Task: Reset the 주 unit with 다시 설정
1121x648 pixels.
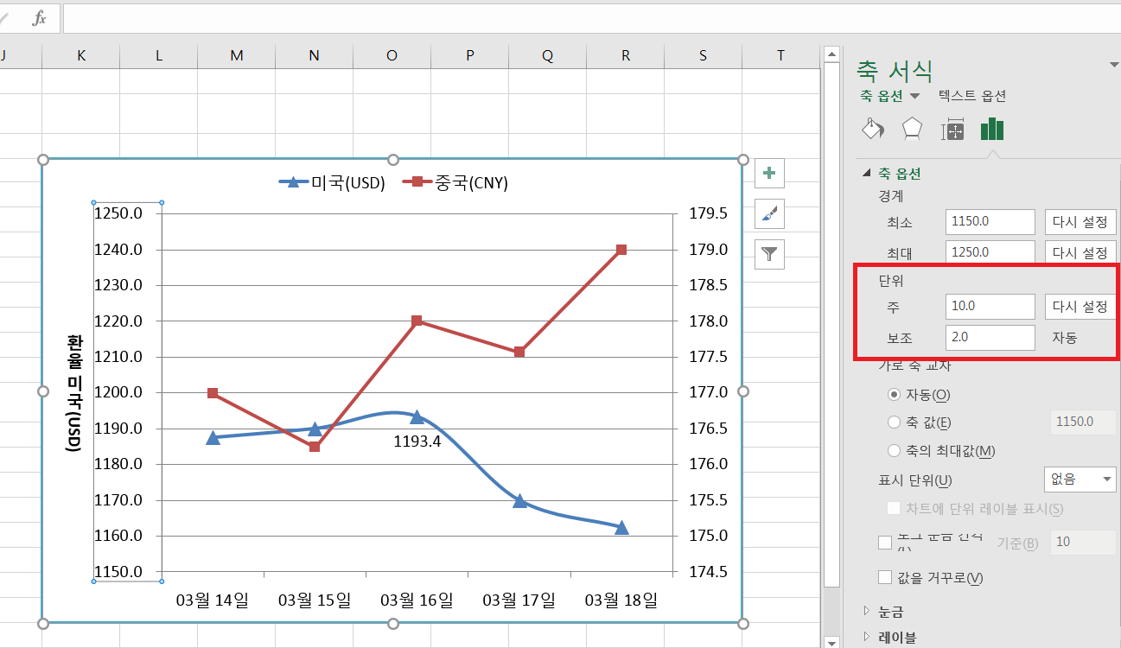Action: 1080,307
